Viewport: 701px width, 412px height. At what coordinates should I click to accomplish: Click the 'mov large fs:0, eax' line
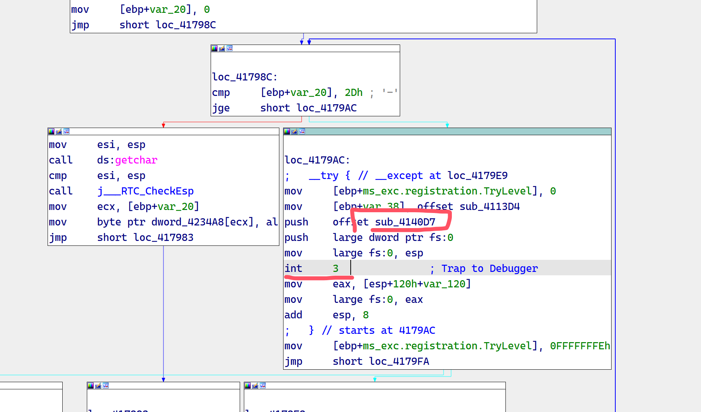(x=354, y=299)
